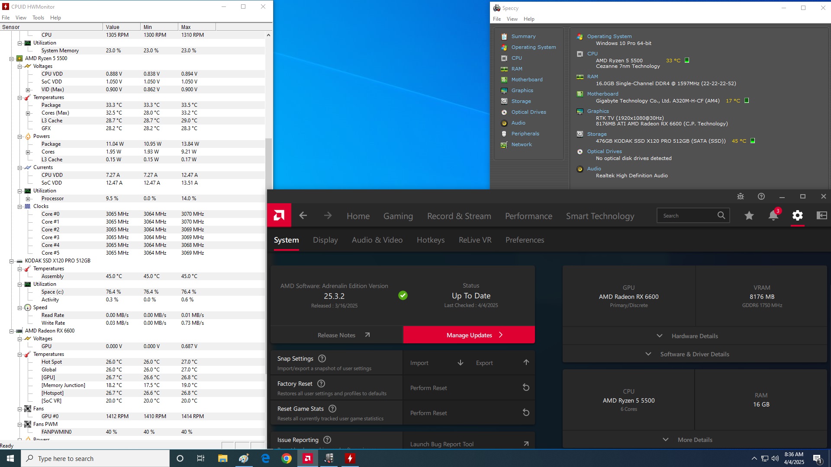Viewport: 831px width, 467px height.
Task: Click the Operating System heading link in Speccy
Action: 609,36
